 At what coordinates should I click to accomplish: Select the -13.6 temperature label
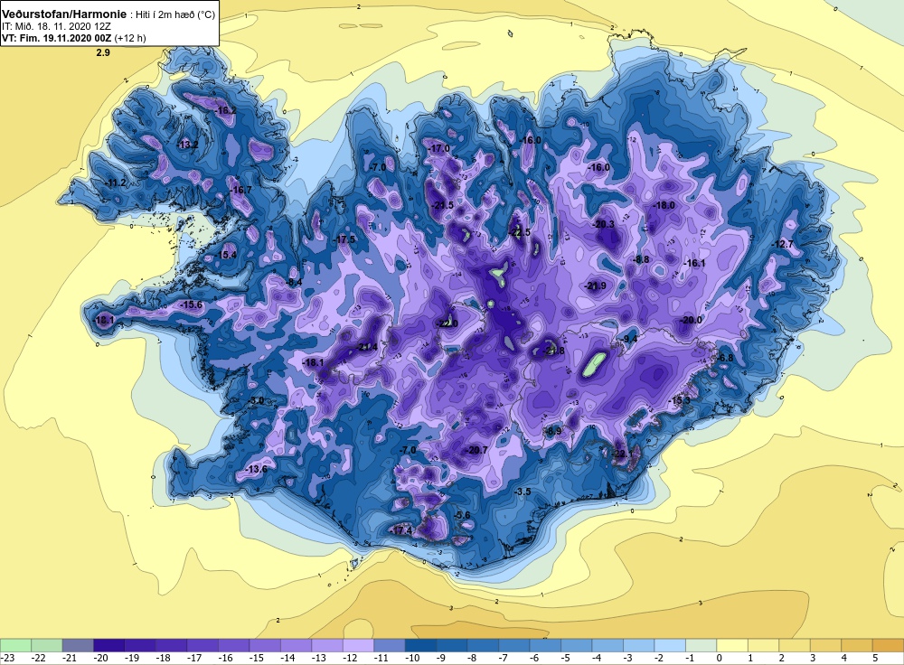tap(257, 469)
